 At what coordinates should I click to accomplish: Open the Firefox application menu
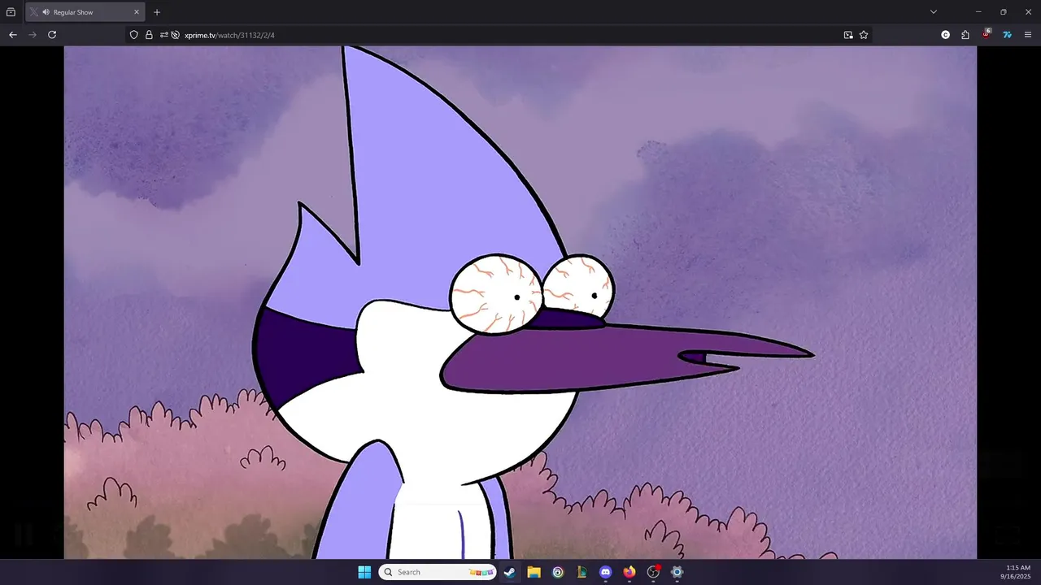point(1028,35)
